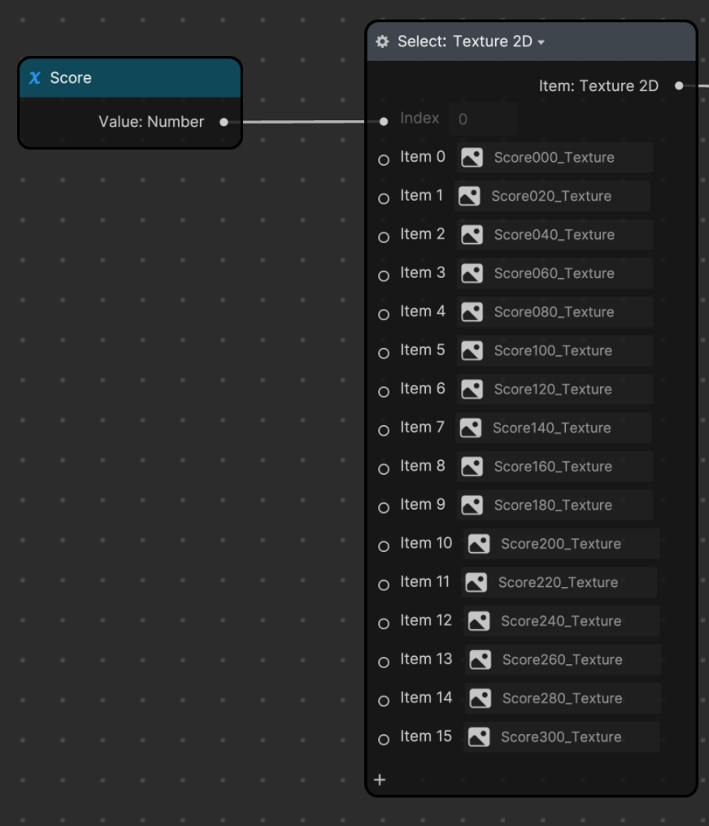The image size is (709, 826).
Task: Click the Item 0 input port
Action: 384,159
